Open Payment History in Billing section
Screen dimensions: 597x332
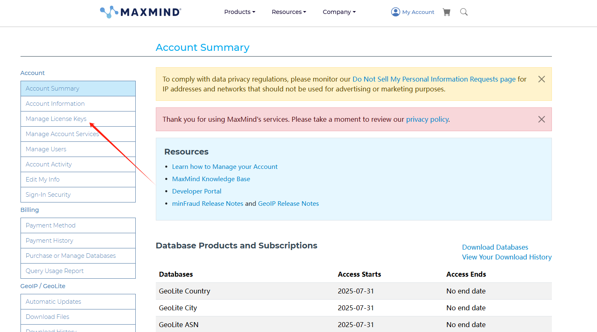pos(78,241)
